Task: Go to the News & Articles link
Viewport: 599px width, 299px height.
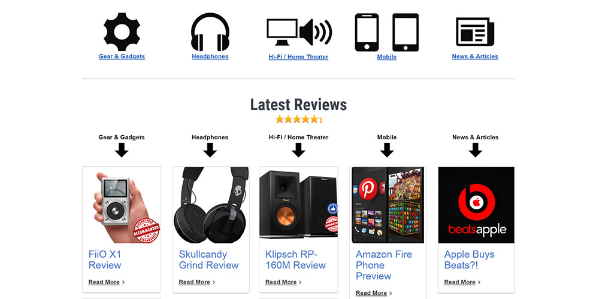Action: [x=475, y=56]
